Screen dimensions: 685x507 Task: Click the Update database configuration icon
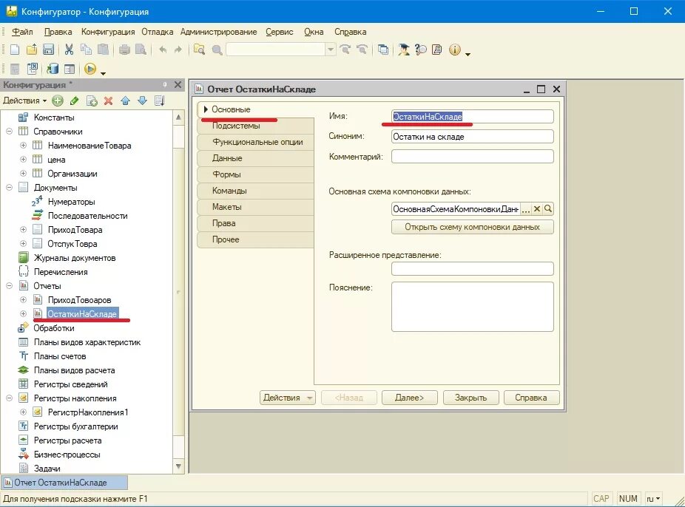[53, 69]
